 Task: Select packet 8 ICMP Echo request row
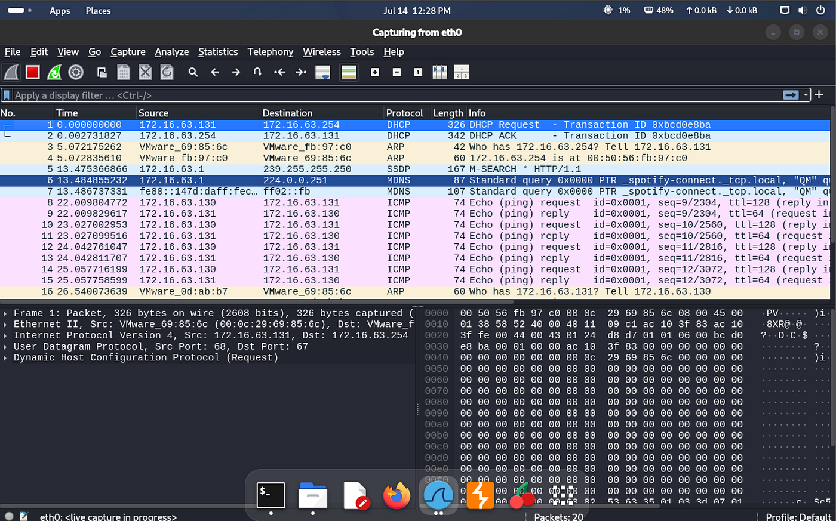point(415,203)
